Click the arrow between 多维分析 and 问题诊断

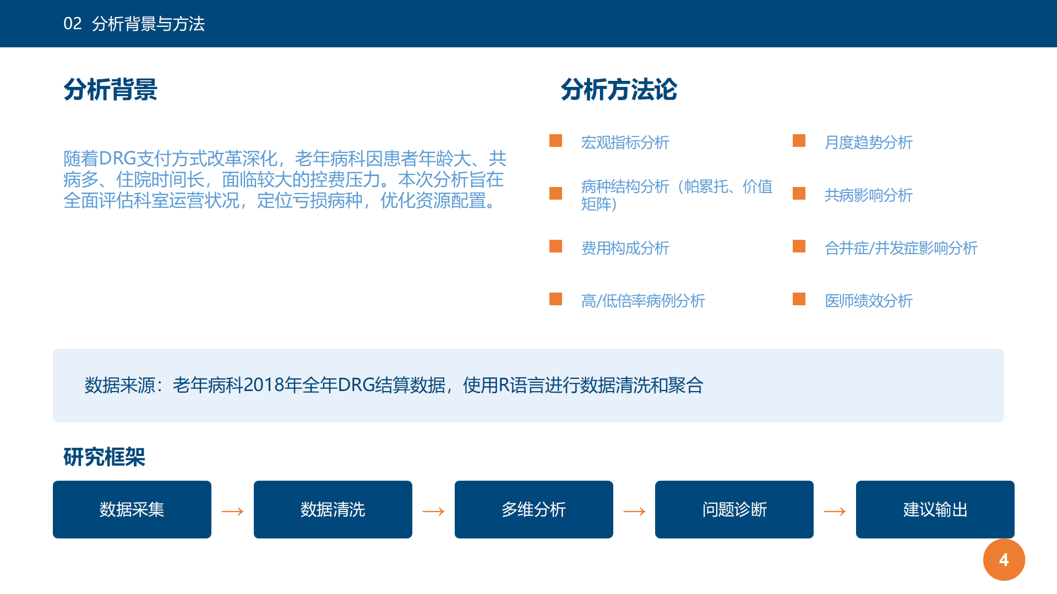click(x=634, y=512)
